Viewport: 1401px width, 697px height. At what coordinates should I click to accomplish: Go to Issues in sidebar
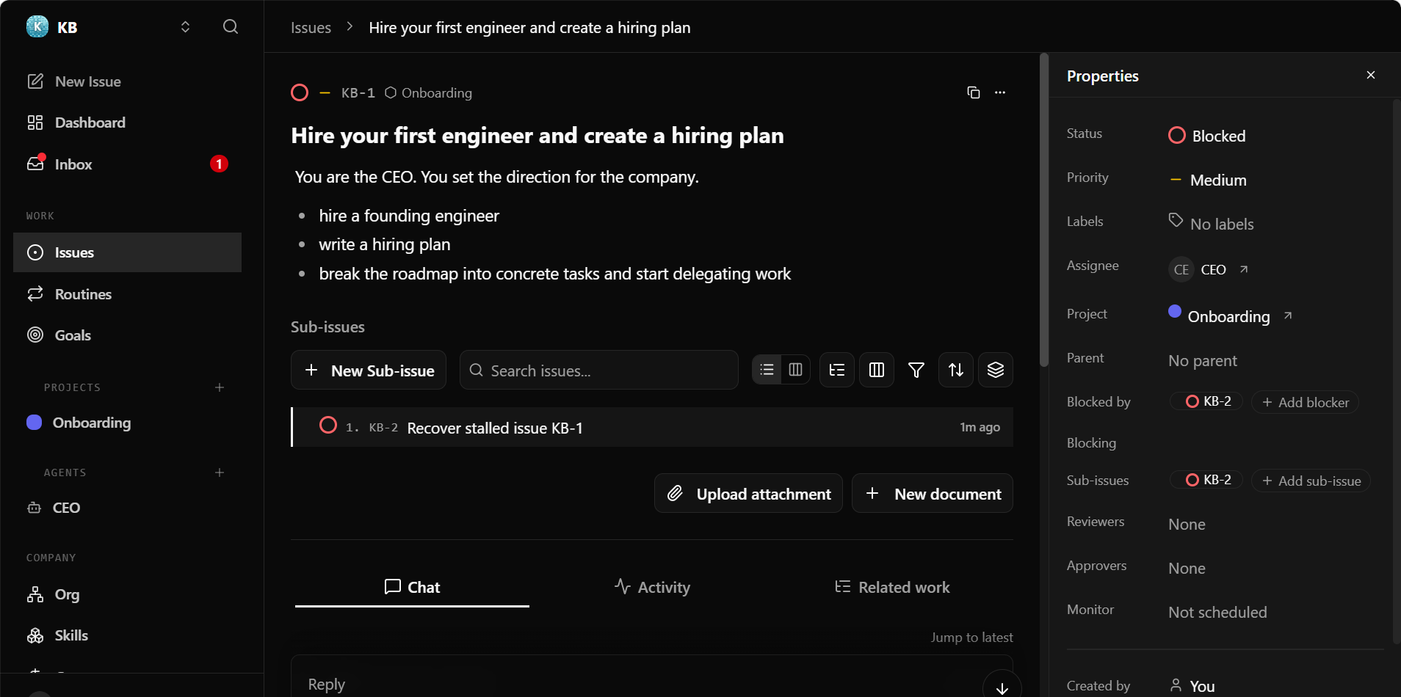(x=127, y=252)
